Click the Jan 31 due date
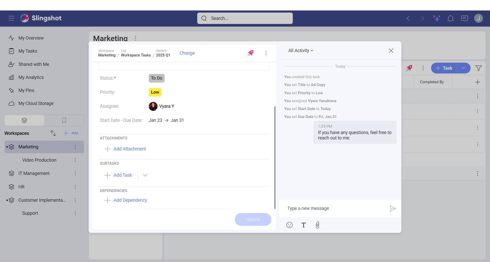This screenshot has height=262, width=490. pyautogui.click(x=177, y=120)
